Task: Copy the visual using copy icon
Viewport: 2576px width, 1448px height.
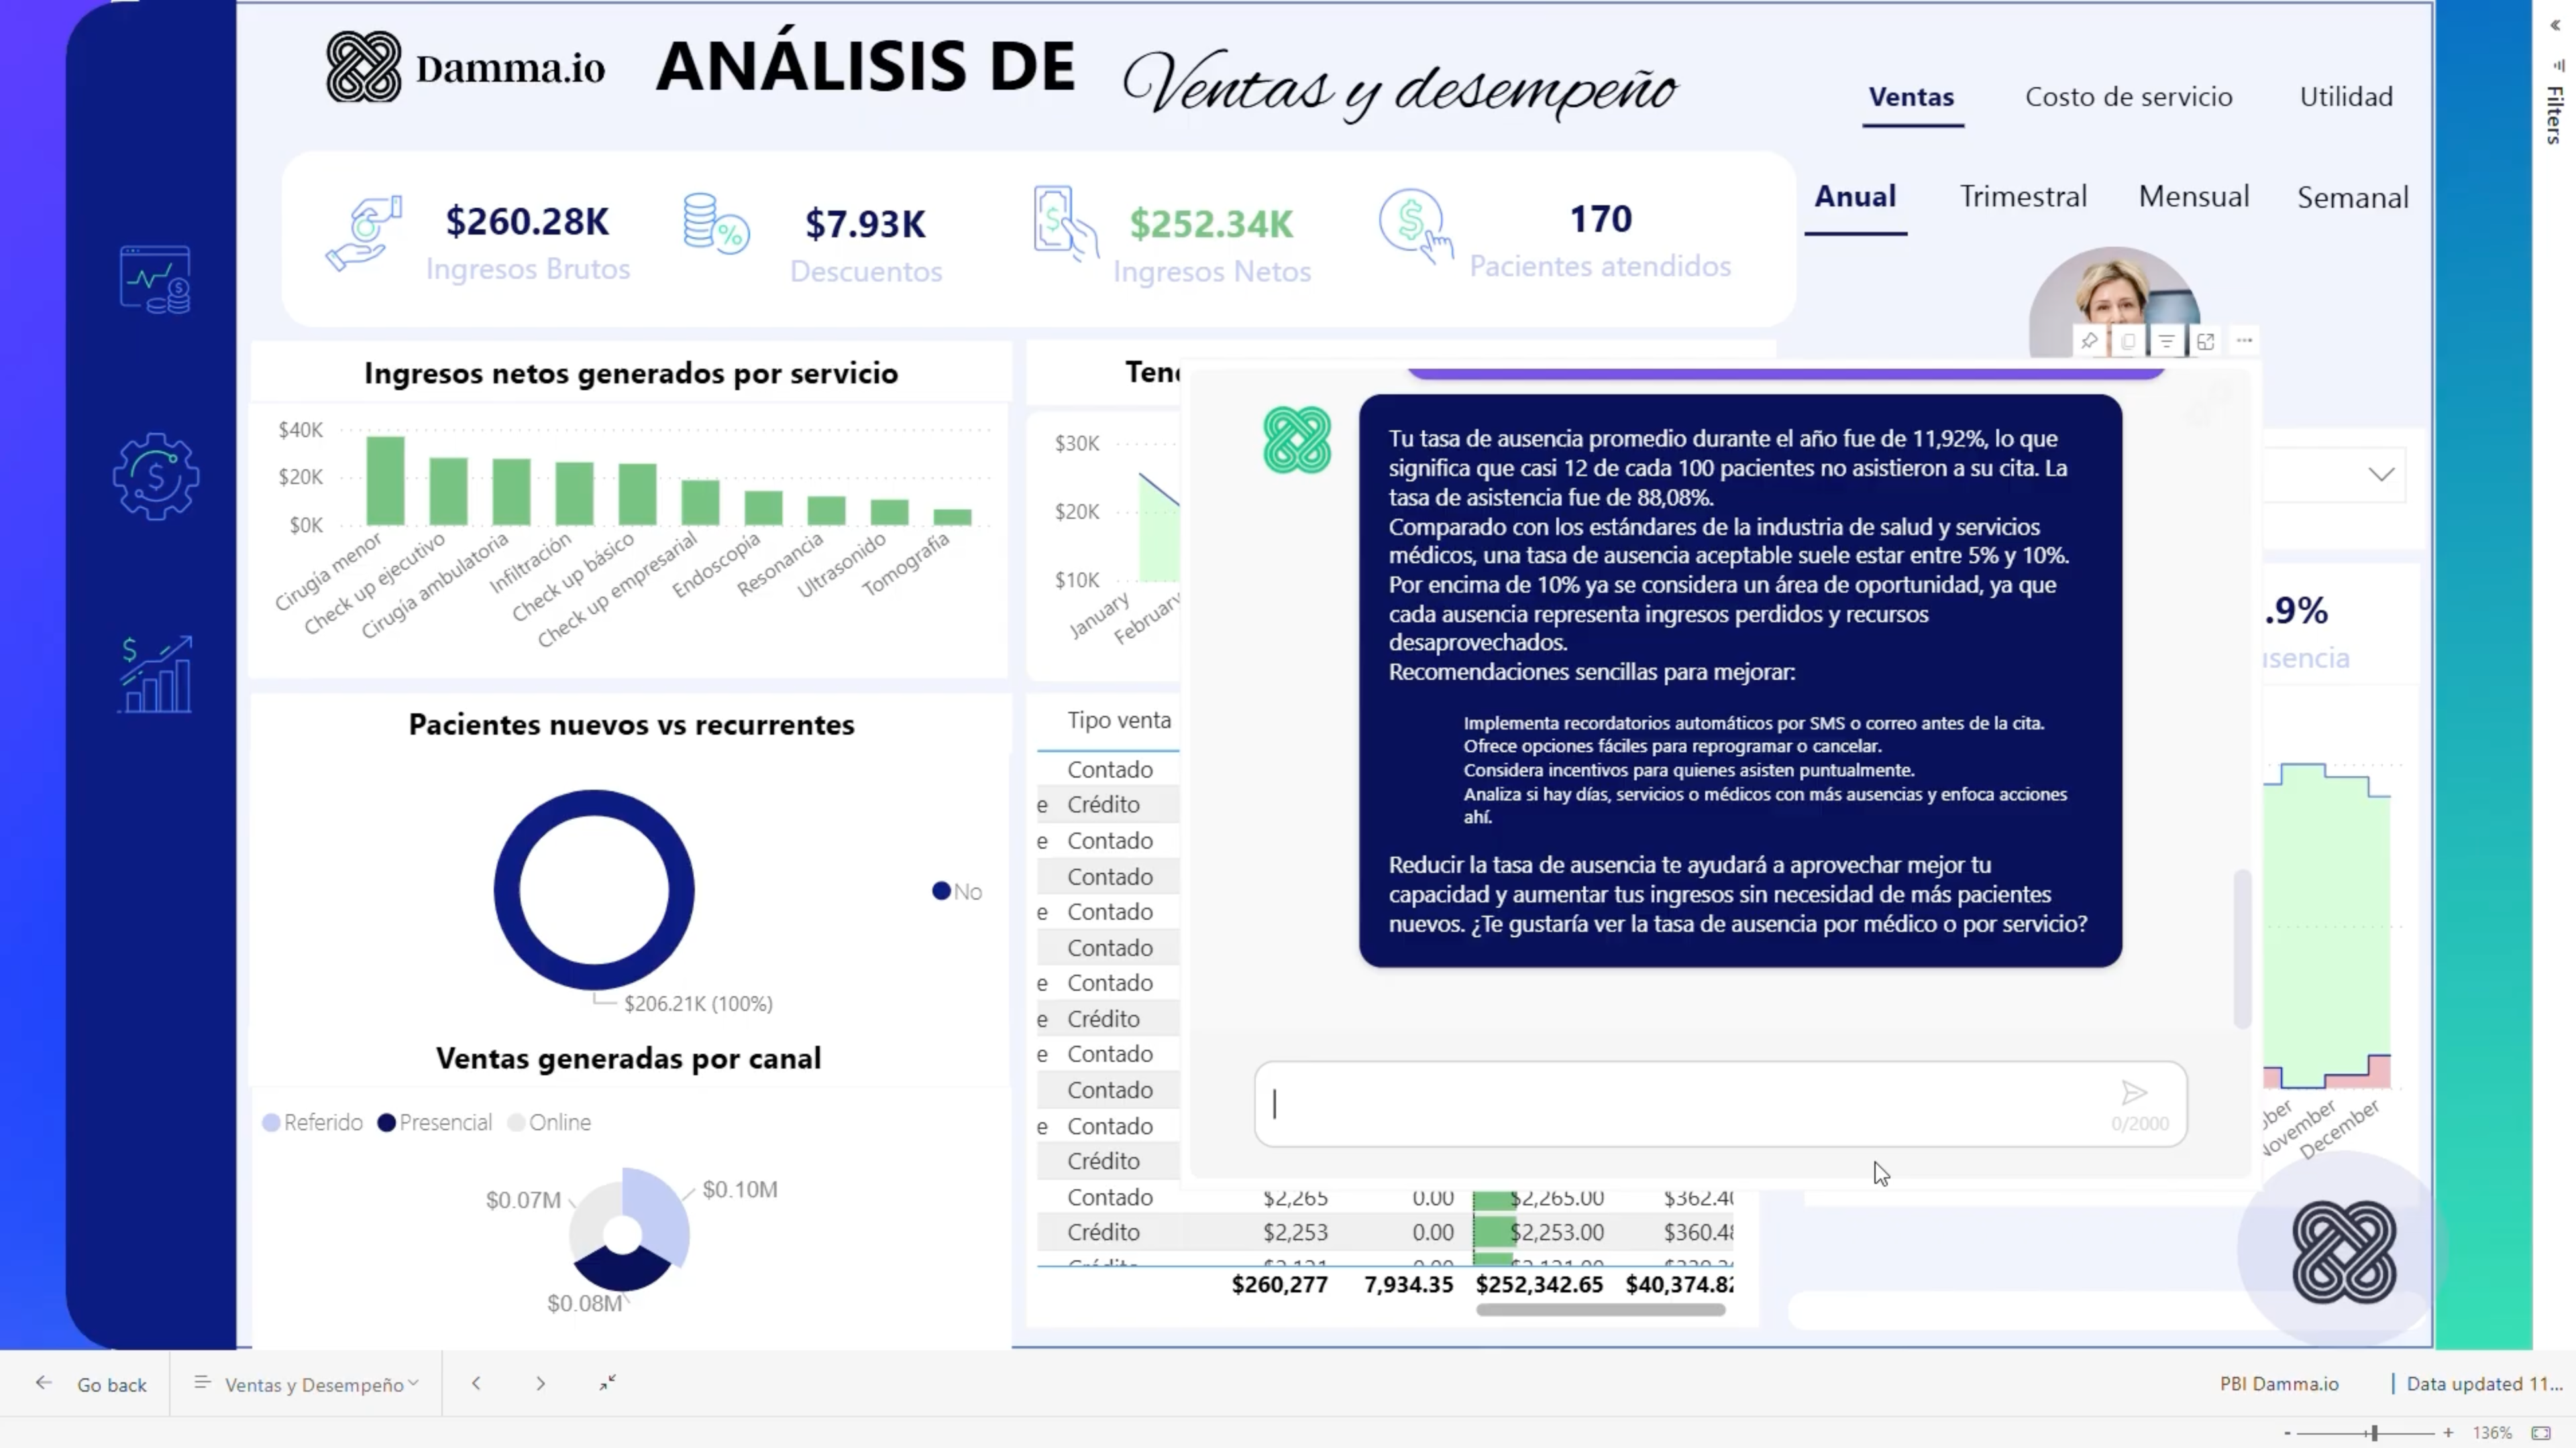Action: 2127,342
